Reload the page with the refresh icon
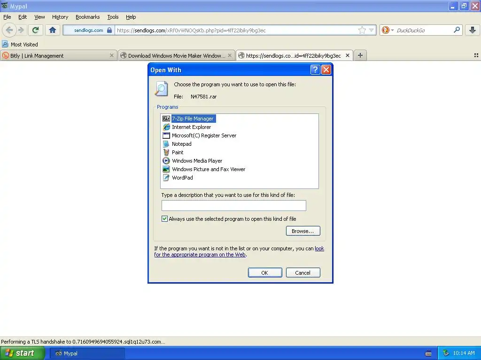The width and height of the screenshot is (481, 360). [x=36, y=30]
